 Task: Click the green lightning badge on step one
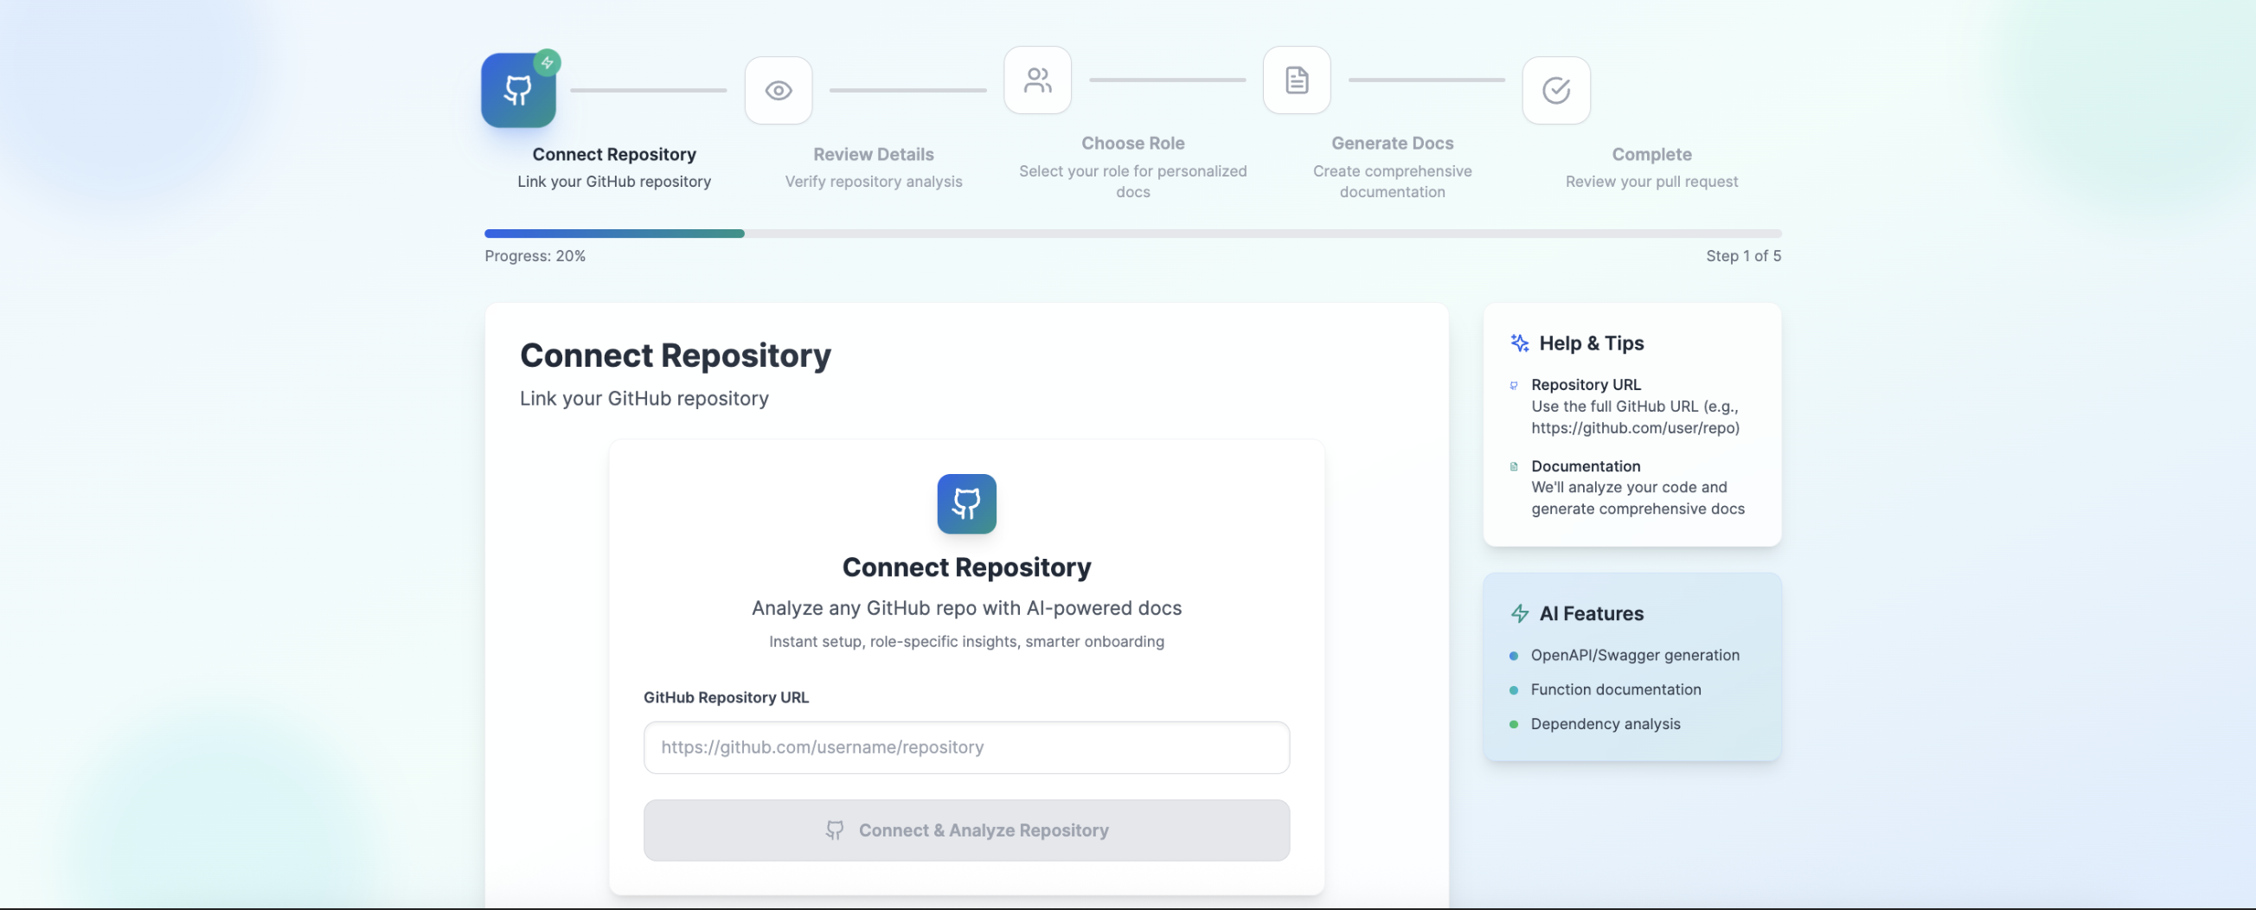(548, 62)
